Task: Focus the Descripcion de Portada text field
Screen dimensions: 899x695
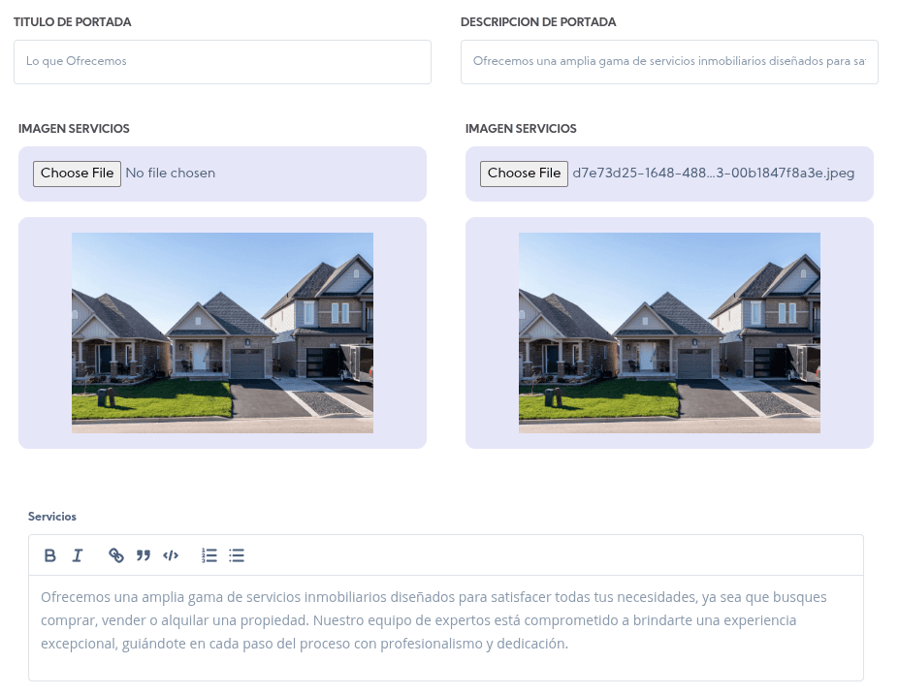Action: tap(669, 61)
